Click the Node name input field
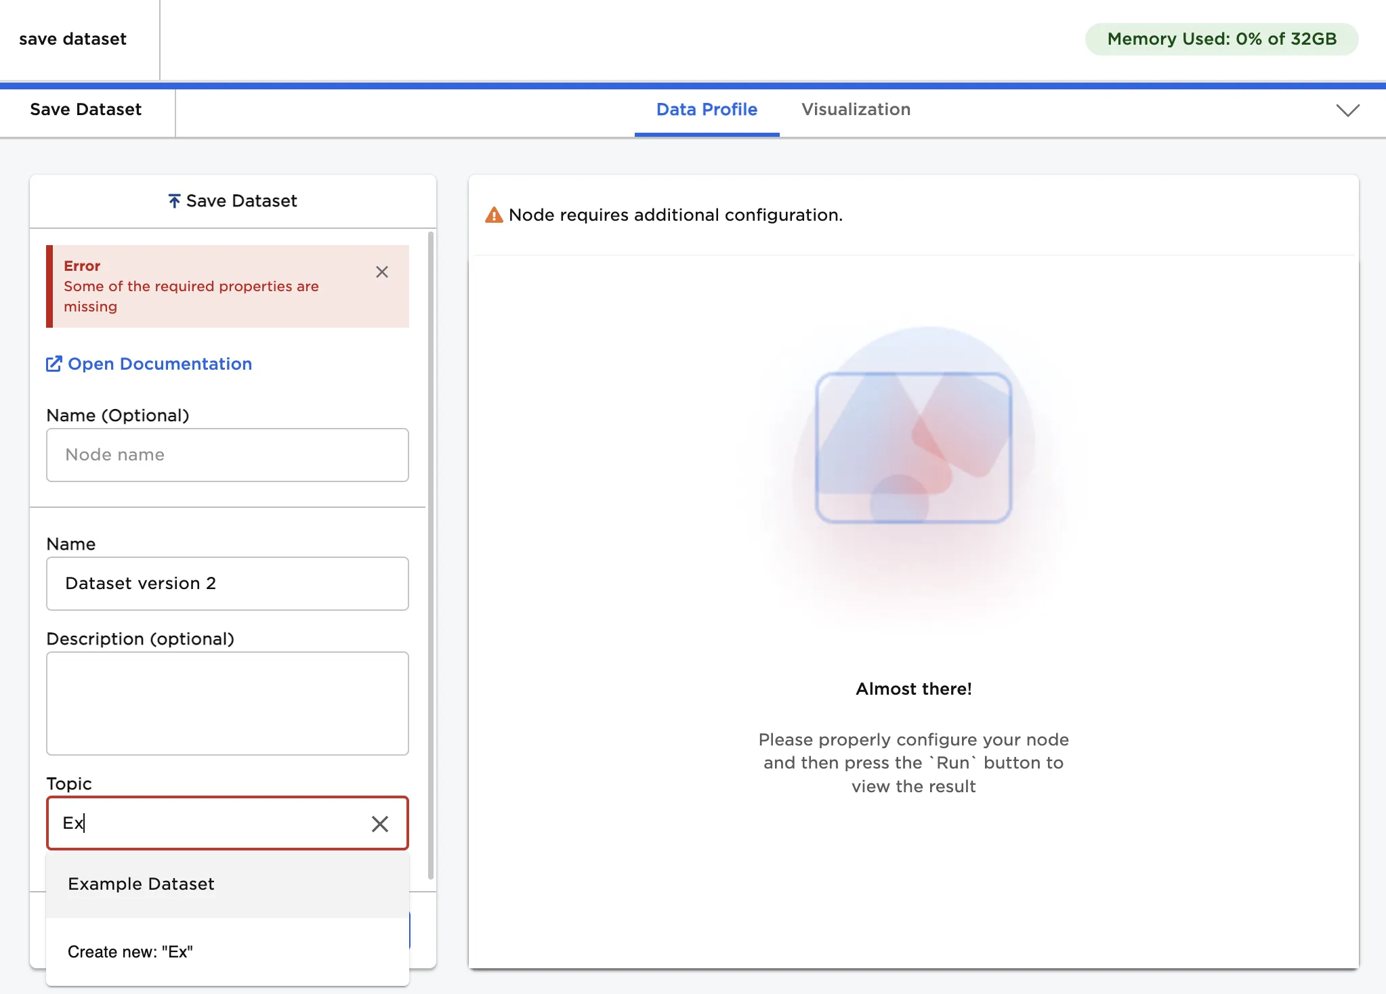The width and height of the screenshot is (1386, 994). tap(228, 455)
